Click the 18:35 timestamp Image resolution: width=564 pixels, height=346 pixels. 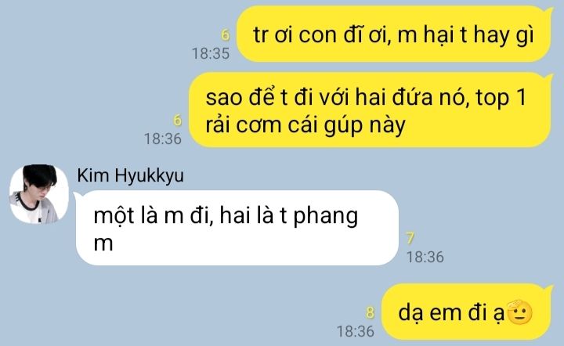211,53
